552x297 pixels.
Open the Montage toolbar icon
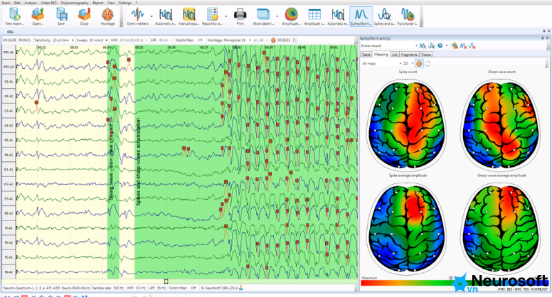tap(108, 17)
